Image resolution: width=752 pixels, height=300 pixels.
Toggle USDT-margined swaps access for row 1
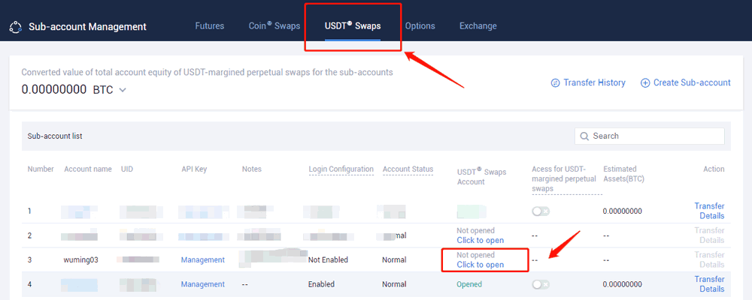541,211
